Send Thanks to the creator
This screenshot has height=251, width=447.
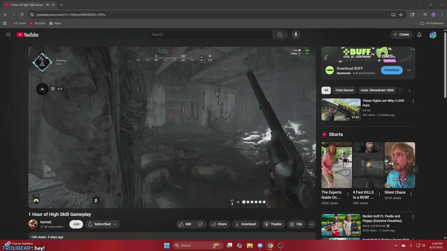click(273, 224)
